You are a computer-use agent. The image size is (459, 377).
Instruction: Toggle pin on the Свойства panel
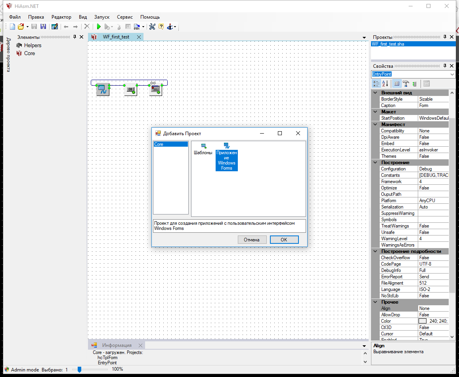[445, 66]
